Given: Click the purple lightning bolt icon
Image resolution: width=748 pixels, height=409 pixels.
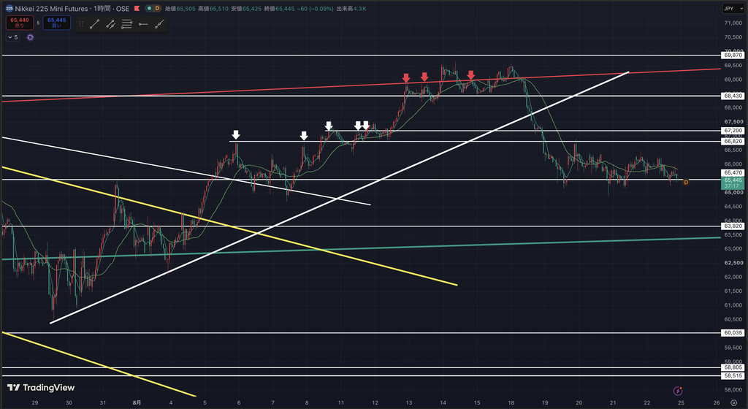Looking at the screenshot, I should click(x=678, y=391).
